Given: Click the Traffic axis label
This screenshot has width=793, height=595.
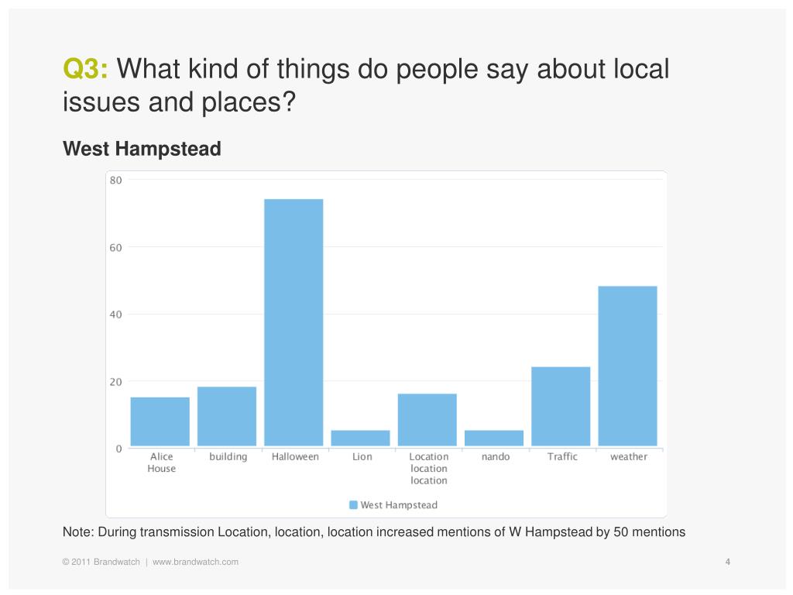Looking at the screenshot, I should click(562, 456).
